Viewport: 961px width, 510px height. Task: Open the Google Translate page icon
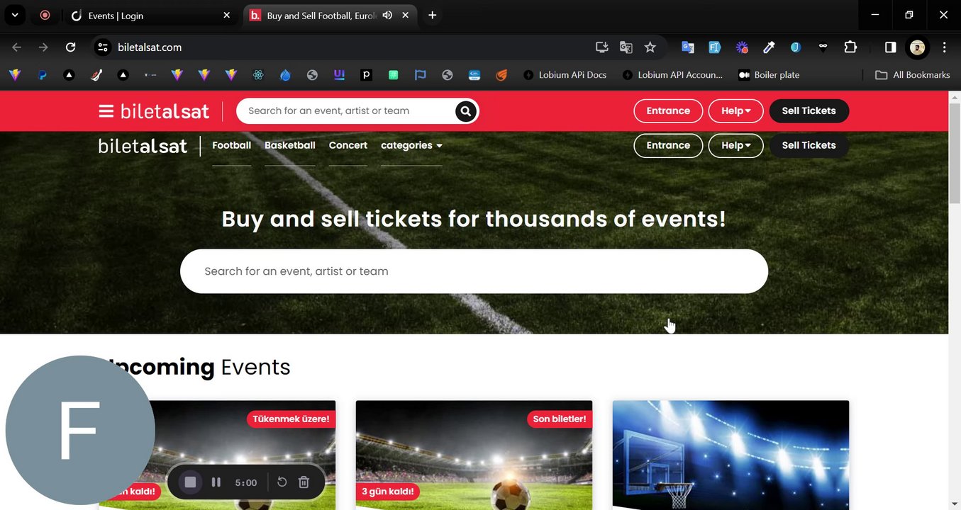626,47
